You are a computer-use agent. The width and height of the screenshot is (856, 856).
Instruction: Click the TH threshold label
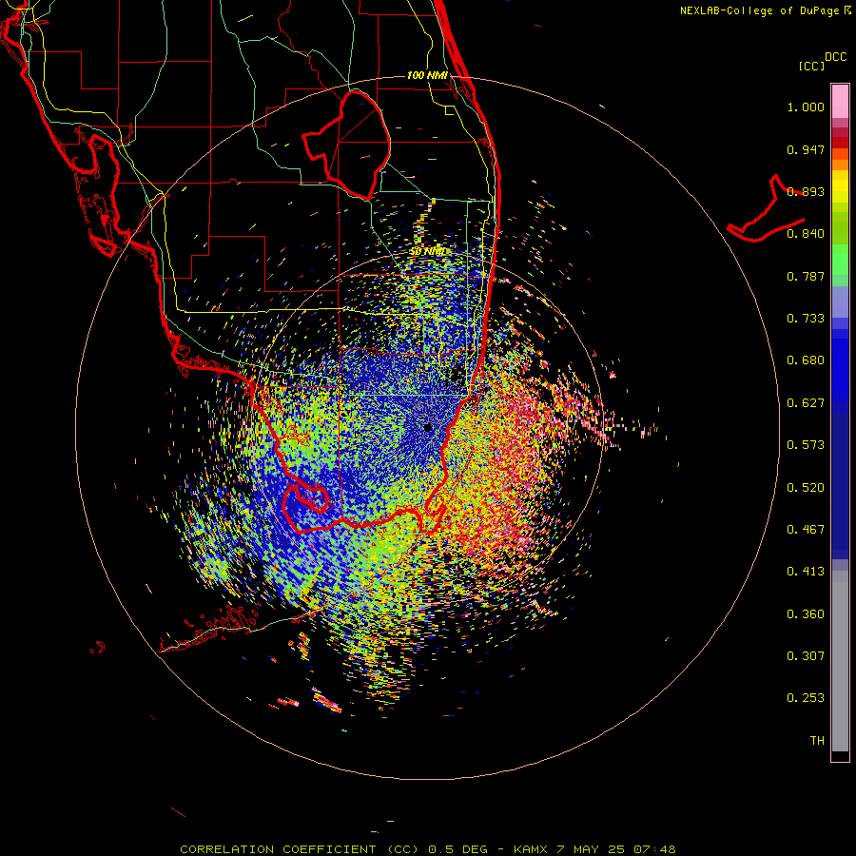[x=817, y=741]
